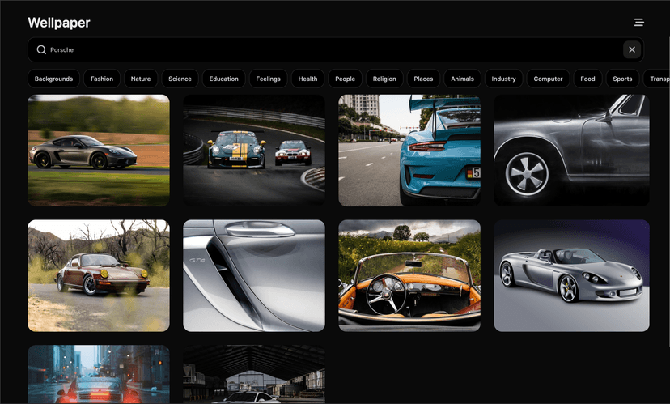This screenshot has height=404, width=670.
Task: Open the brown classic 911 wallpaper
Action: [x=99, y=276]
